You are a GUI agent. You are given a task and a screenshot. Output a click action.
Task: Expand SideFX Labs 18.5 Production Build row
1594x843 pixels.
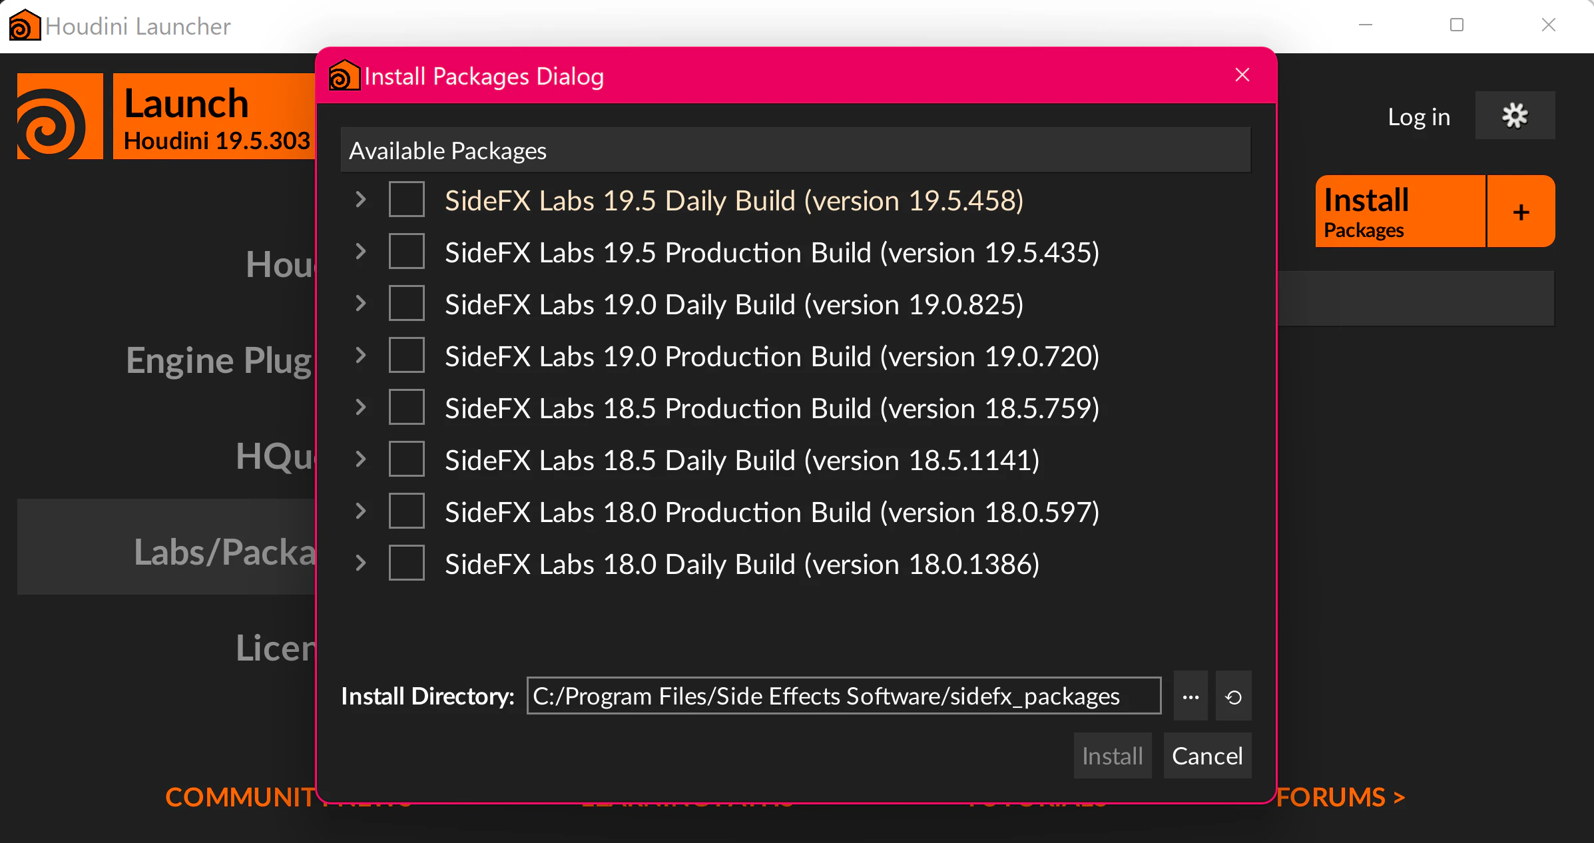[x=361, y=408]
